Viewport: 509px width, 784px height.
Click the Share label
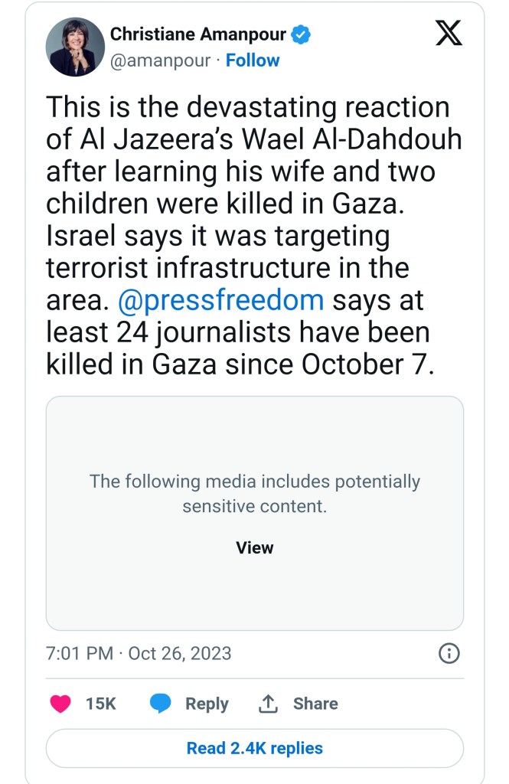[315, 704]
